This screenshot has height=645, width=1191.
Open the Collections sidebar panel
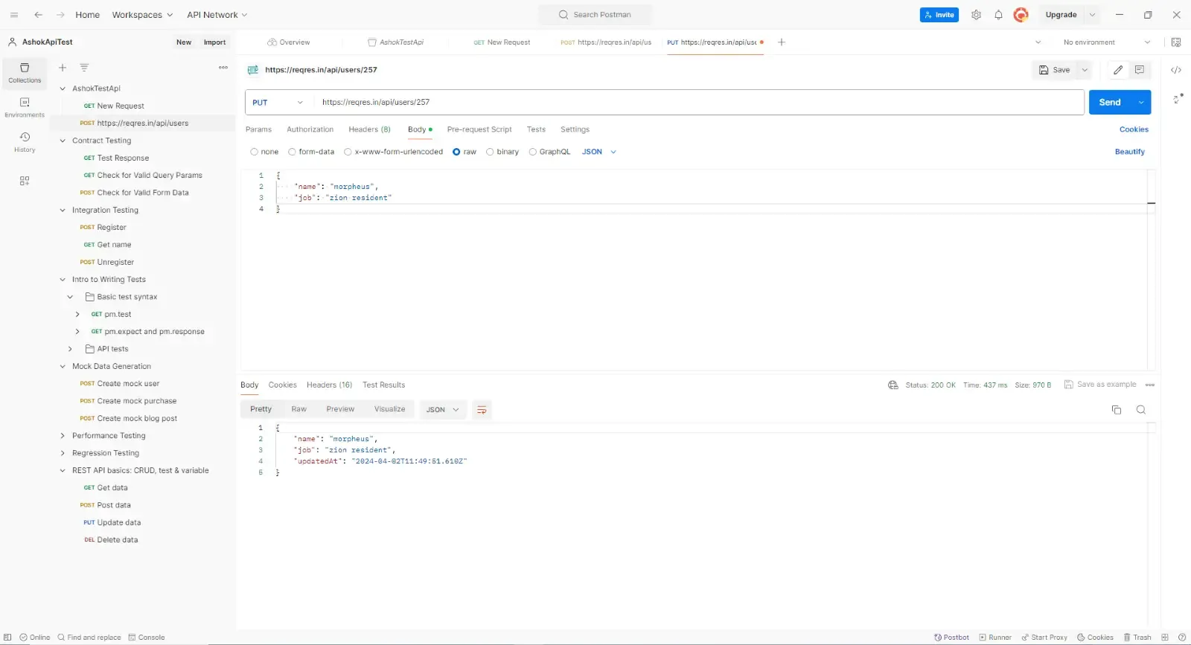coord(25,72)
